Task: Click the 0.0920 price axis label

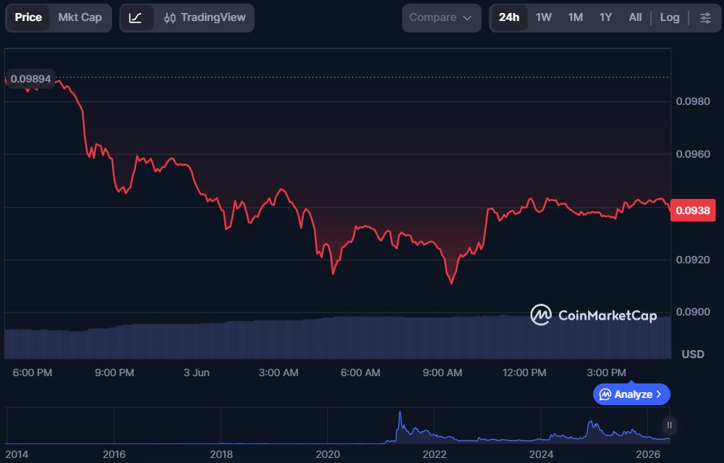Action: pyautogui.click(x=693, y=260)
